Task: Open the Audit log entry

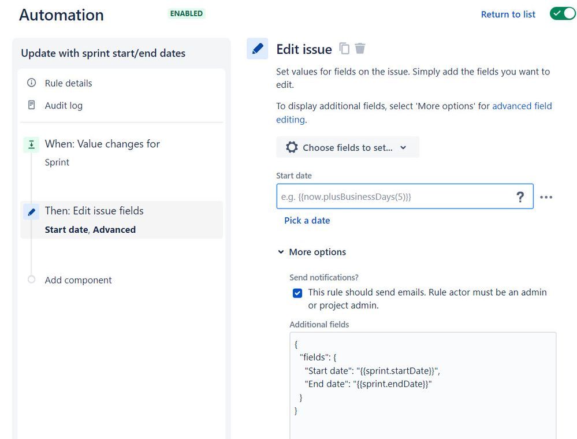Action: click(x=64, y=106)
